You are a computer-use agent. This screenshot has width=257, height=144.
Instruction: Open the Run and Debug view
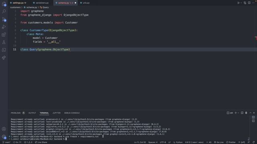click(4, 27)
